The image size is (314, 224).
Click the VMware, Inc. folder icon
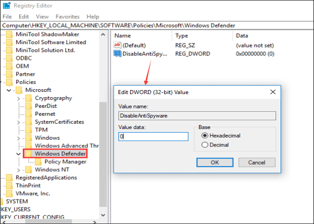(x=9, y=194)
